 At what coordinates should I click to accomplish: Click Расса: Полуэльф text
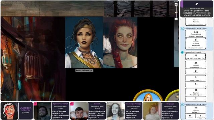click(x=170, y=111)
